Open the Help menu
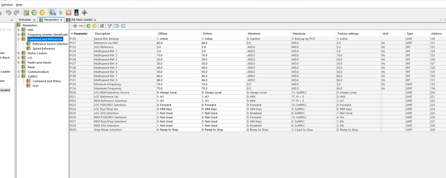The image size is (446, 178). (x=19, y=4)
